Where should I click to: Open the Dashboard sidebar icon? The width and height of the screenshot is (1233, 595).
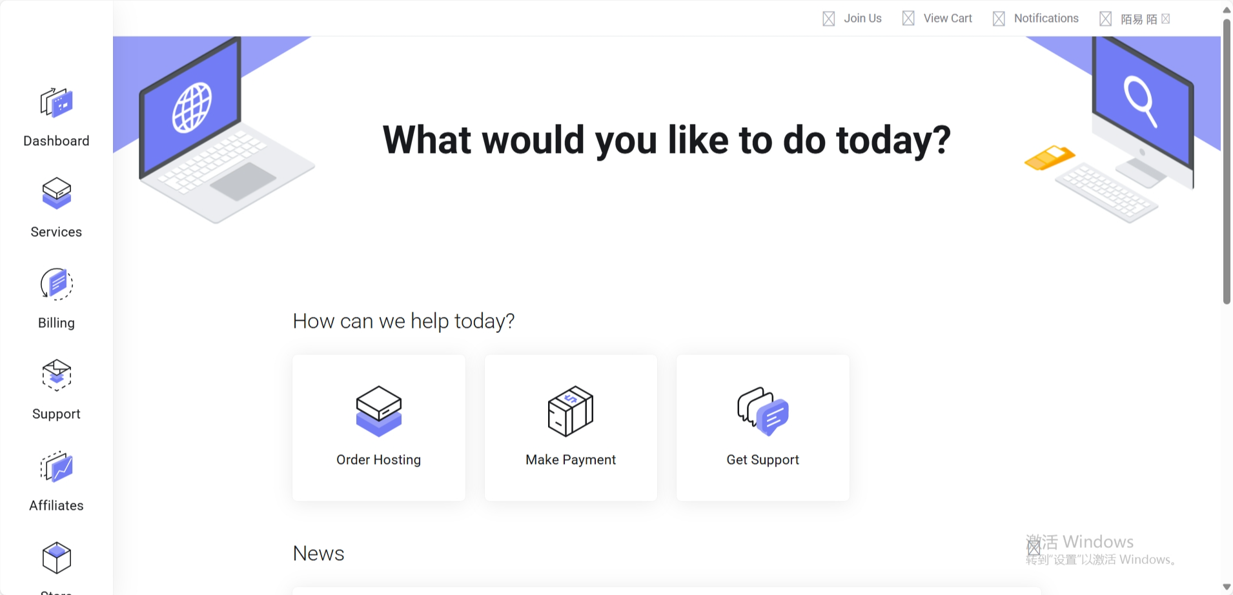[56, 103]
